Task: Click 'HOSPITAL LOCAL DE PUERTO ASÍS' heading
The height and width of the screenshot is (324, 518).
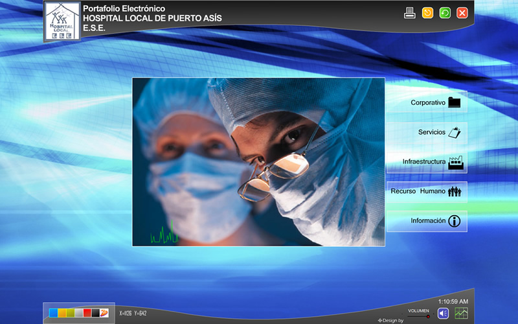Action: tap(152, 18)
